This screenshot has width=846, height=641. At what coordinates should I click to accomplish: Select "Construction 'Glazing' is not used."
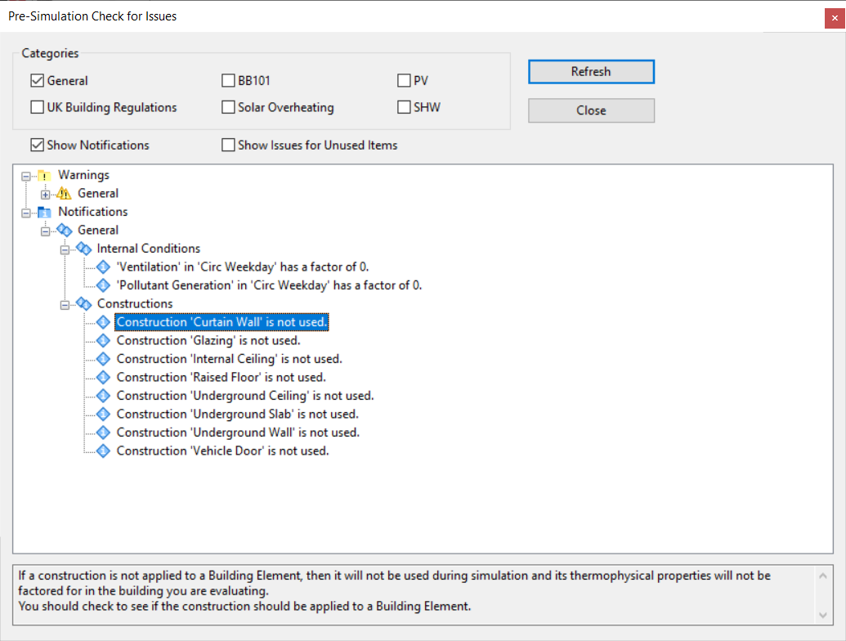(208, 340)
